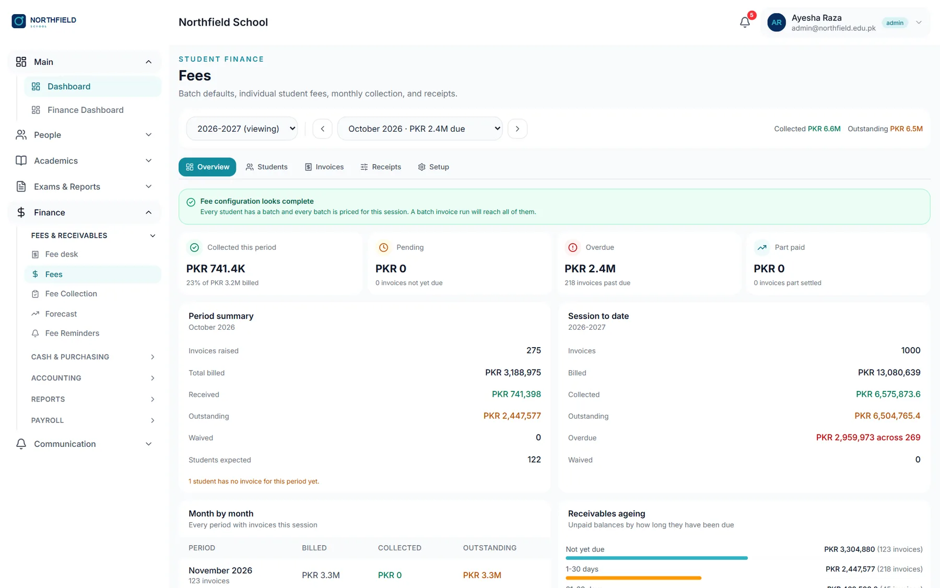Click the Main section grid icon
The height and width of the screenshot is (588, 940).
21,62
